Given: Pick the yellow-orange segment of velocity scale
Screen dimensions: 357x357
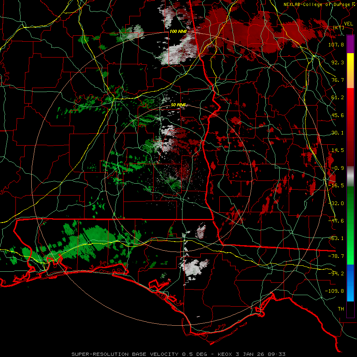Looking at the screenshot, I should [350, 71].
